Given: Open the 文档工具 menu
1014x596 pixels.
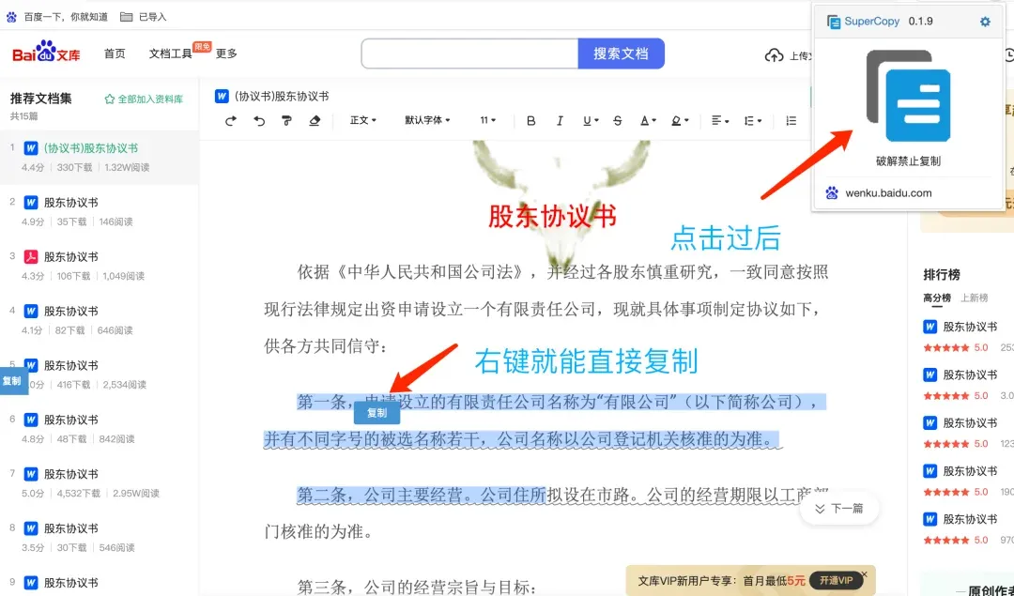Looking at the screenshot, I should (x=171, y=53).
